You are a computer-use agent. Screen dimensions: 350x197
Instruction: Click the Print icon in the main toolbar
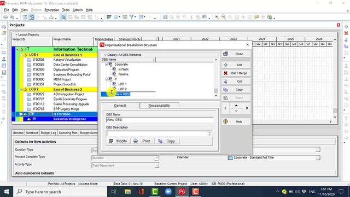point(5,17)
